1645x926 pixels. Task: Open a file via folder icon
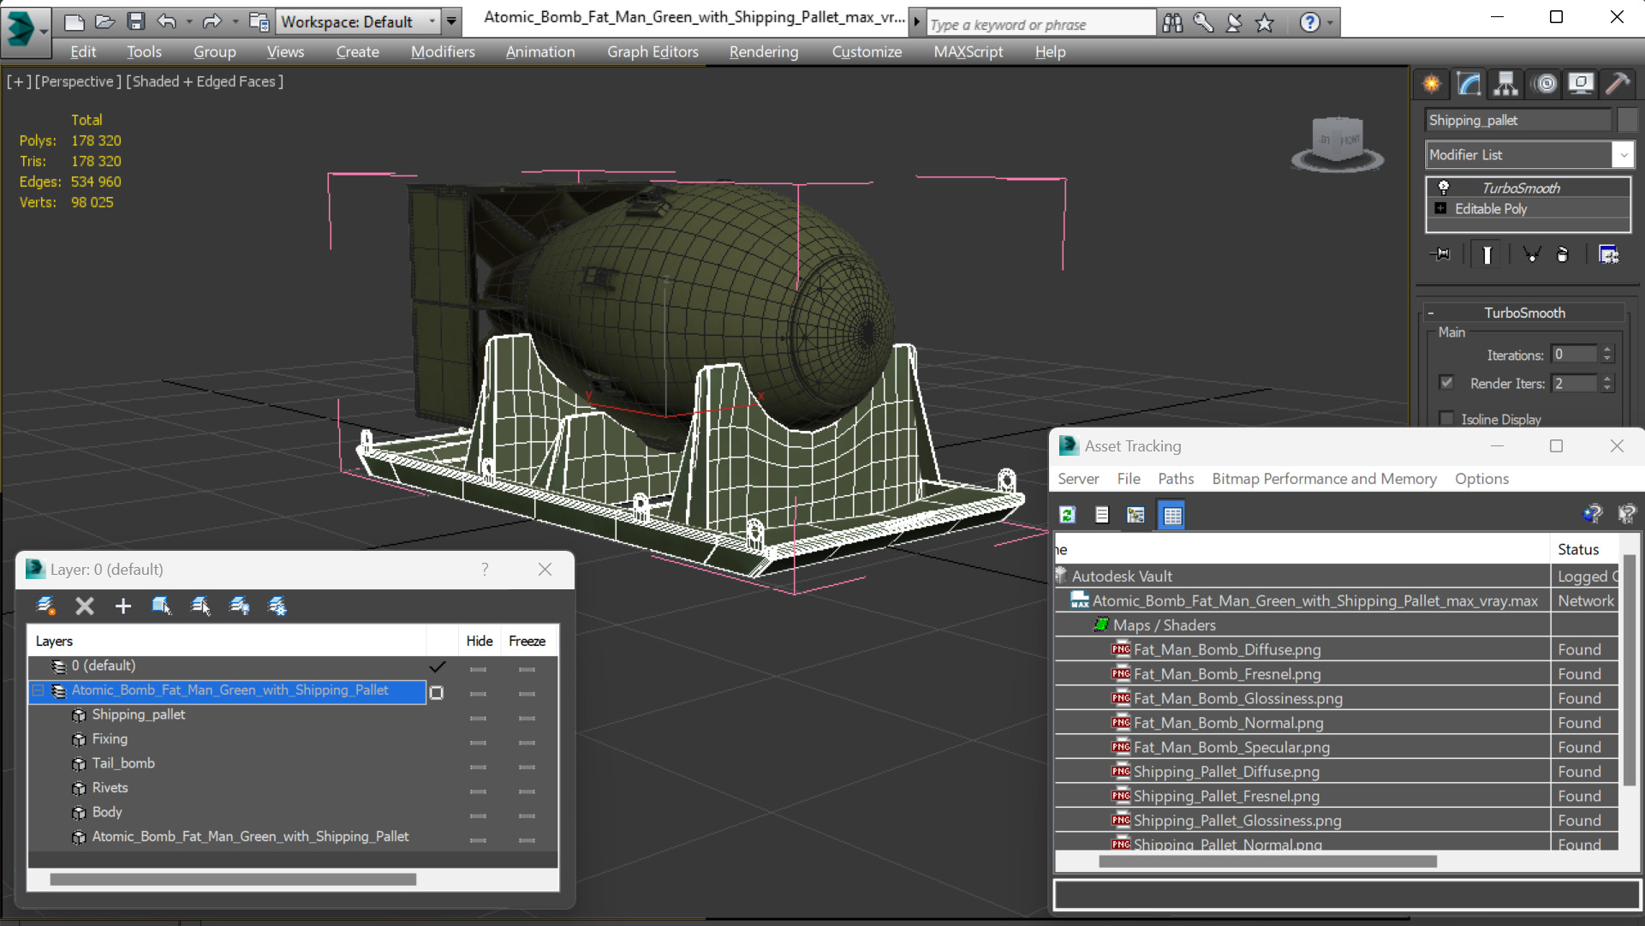point(105,21)
